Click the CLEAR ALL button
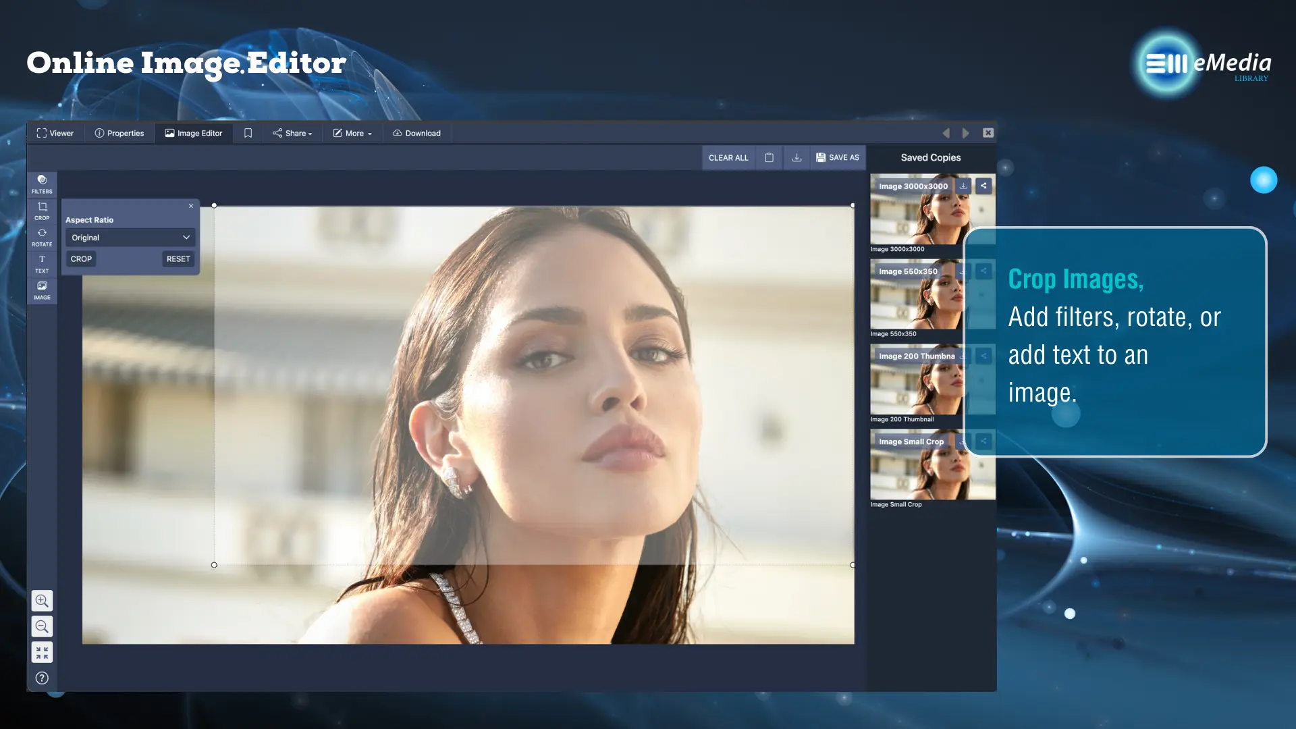The height and width of the screenshot is (729, 1296). [728, 157]
